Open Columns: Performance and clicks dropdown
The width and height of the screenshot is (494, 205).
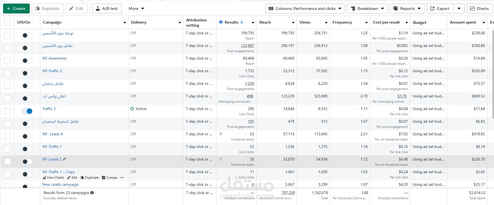305,9
